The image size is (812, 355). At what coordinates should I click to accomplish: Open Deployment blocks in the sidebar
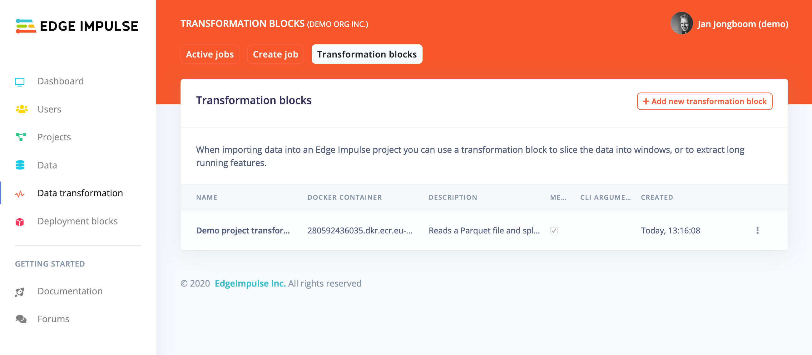[x=77, y=221]
